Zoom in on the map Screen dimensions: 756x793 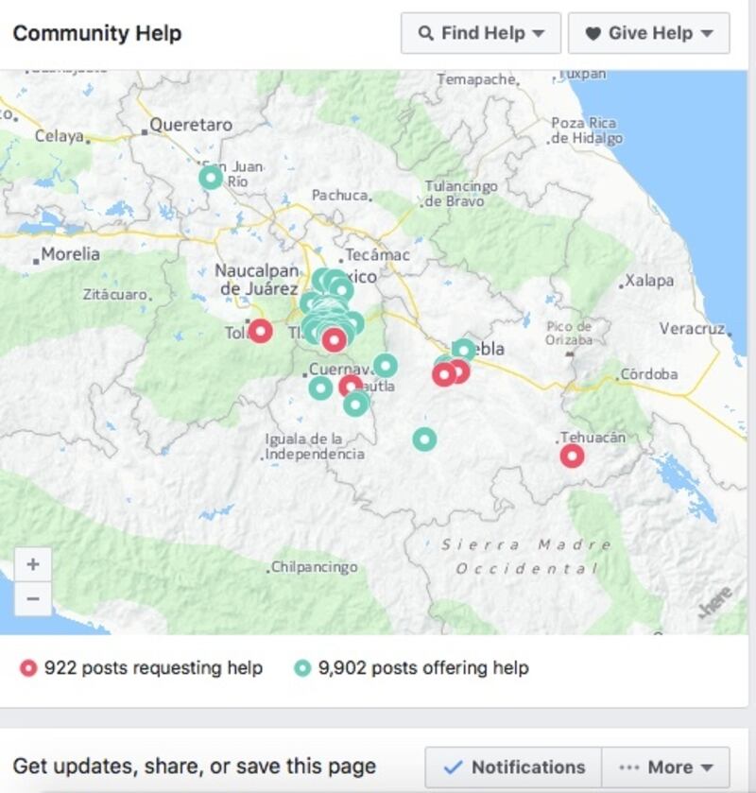[x=33, y=564]
